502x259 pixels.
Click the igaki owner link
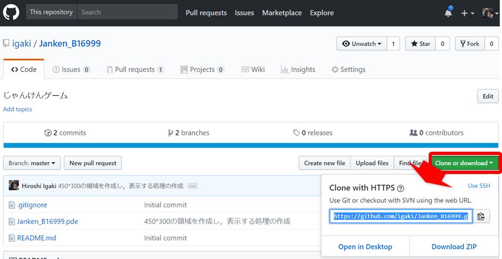(22, 43)
